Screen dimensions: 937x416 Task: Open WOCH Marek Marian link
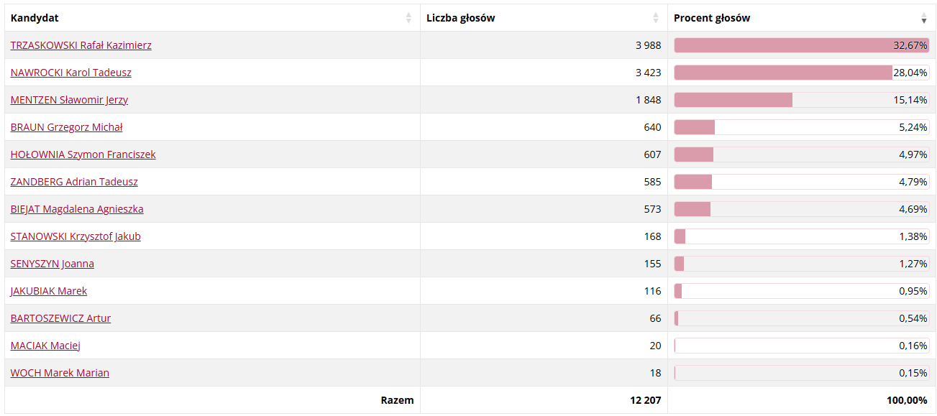tap(60, 373)
